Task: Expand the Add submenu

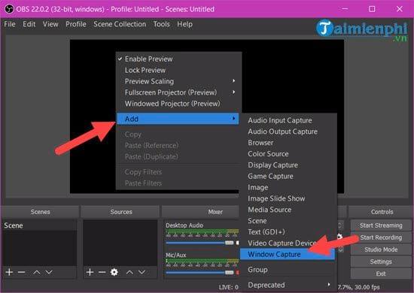Action: point(178,119)
